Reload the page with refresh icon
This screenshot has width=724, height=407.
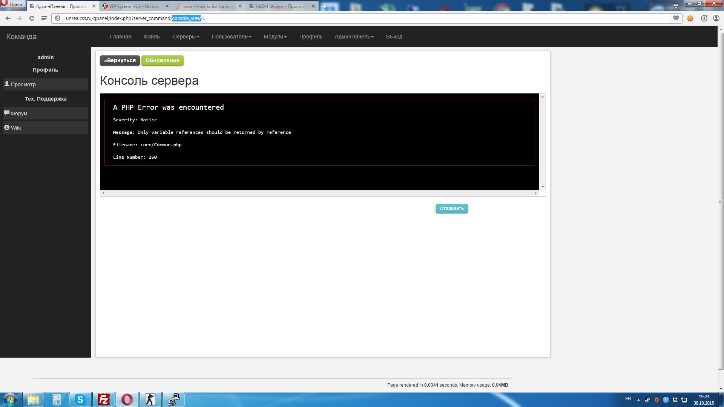[x=32, y=18]
